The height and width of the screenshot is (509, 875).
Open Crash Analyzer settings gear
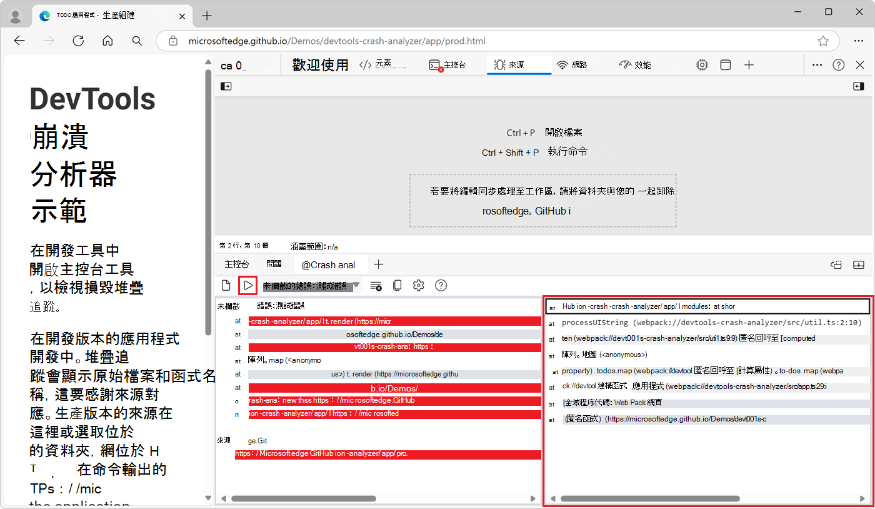pyautogui.click(x=418, y=285)
